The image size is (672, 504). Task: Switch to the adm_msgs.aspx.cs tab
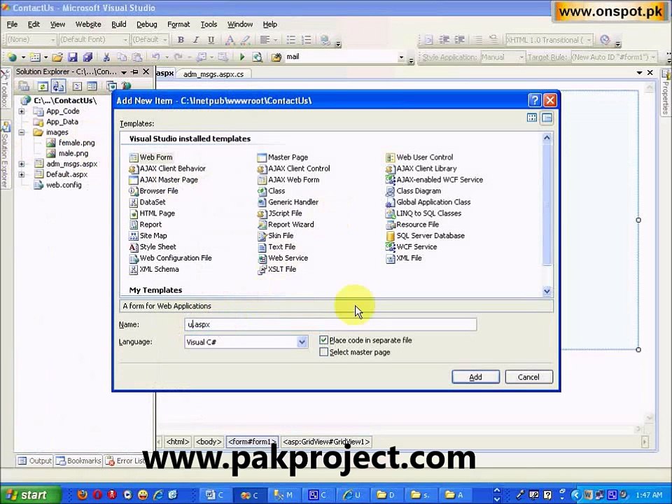tap(213, 74)
